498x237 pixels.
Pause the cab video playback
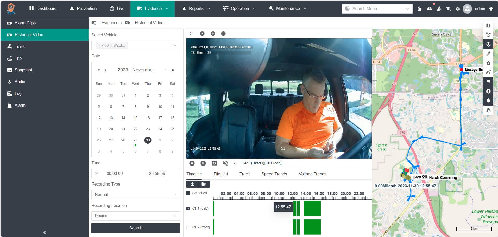203,163
